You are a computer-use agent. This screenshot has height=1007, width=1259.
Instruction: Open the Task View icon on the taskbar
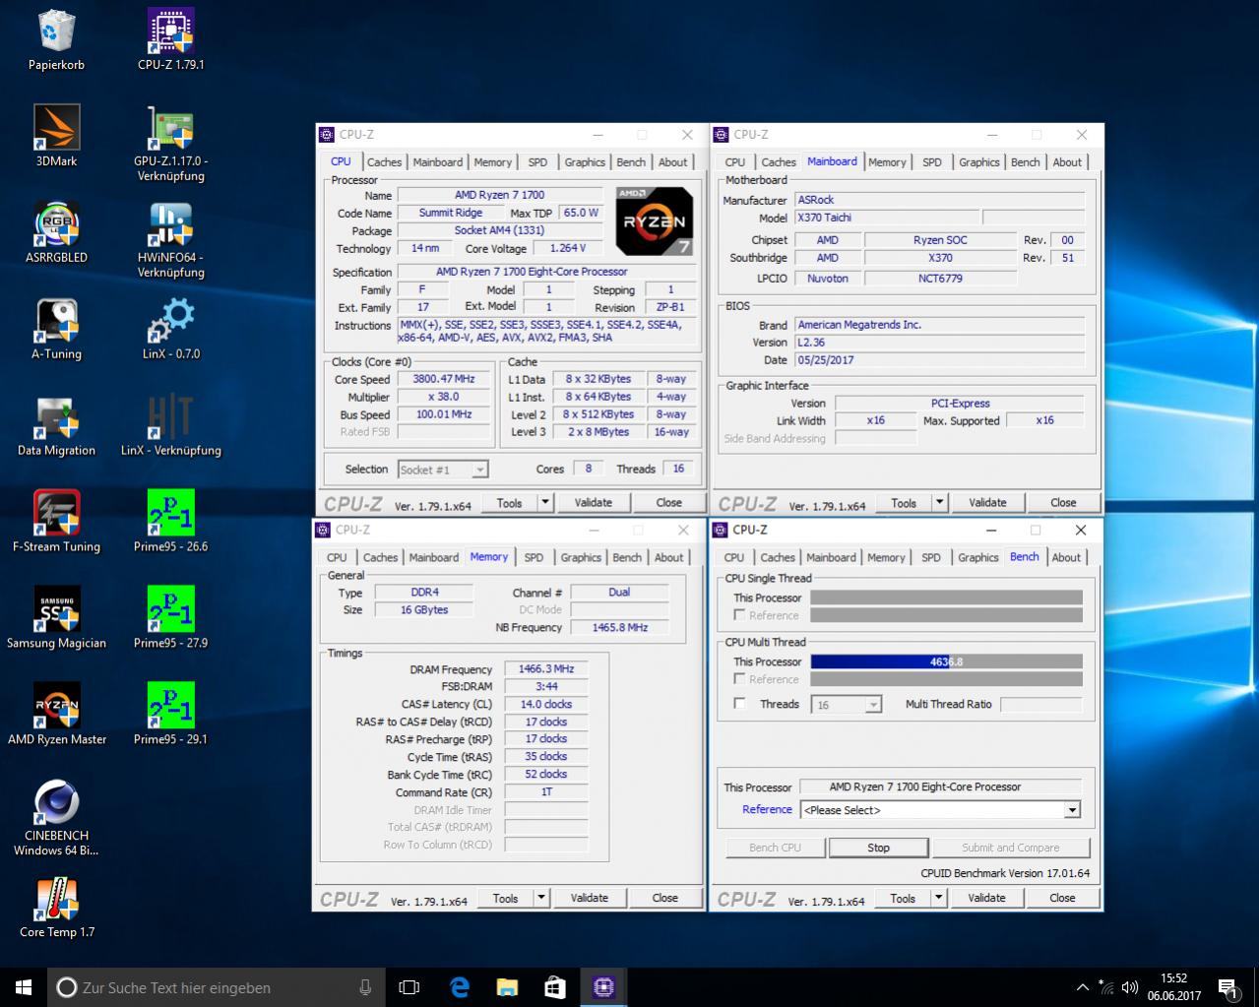point(409,986)
